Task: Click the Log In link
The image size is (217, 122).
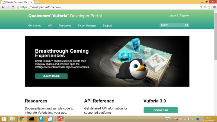Action: (x=172, y=15)
